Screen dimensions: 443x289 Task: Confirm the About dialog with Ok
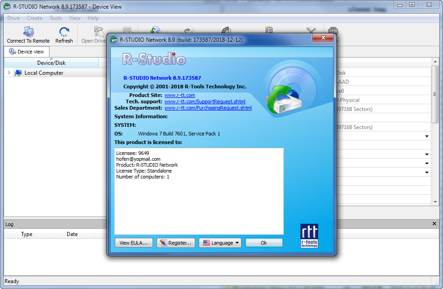click(264, 243)
